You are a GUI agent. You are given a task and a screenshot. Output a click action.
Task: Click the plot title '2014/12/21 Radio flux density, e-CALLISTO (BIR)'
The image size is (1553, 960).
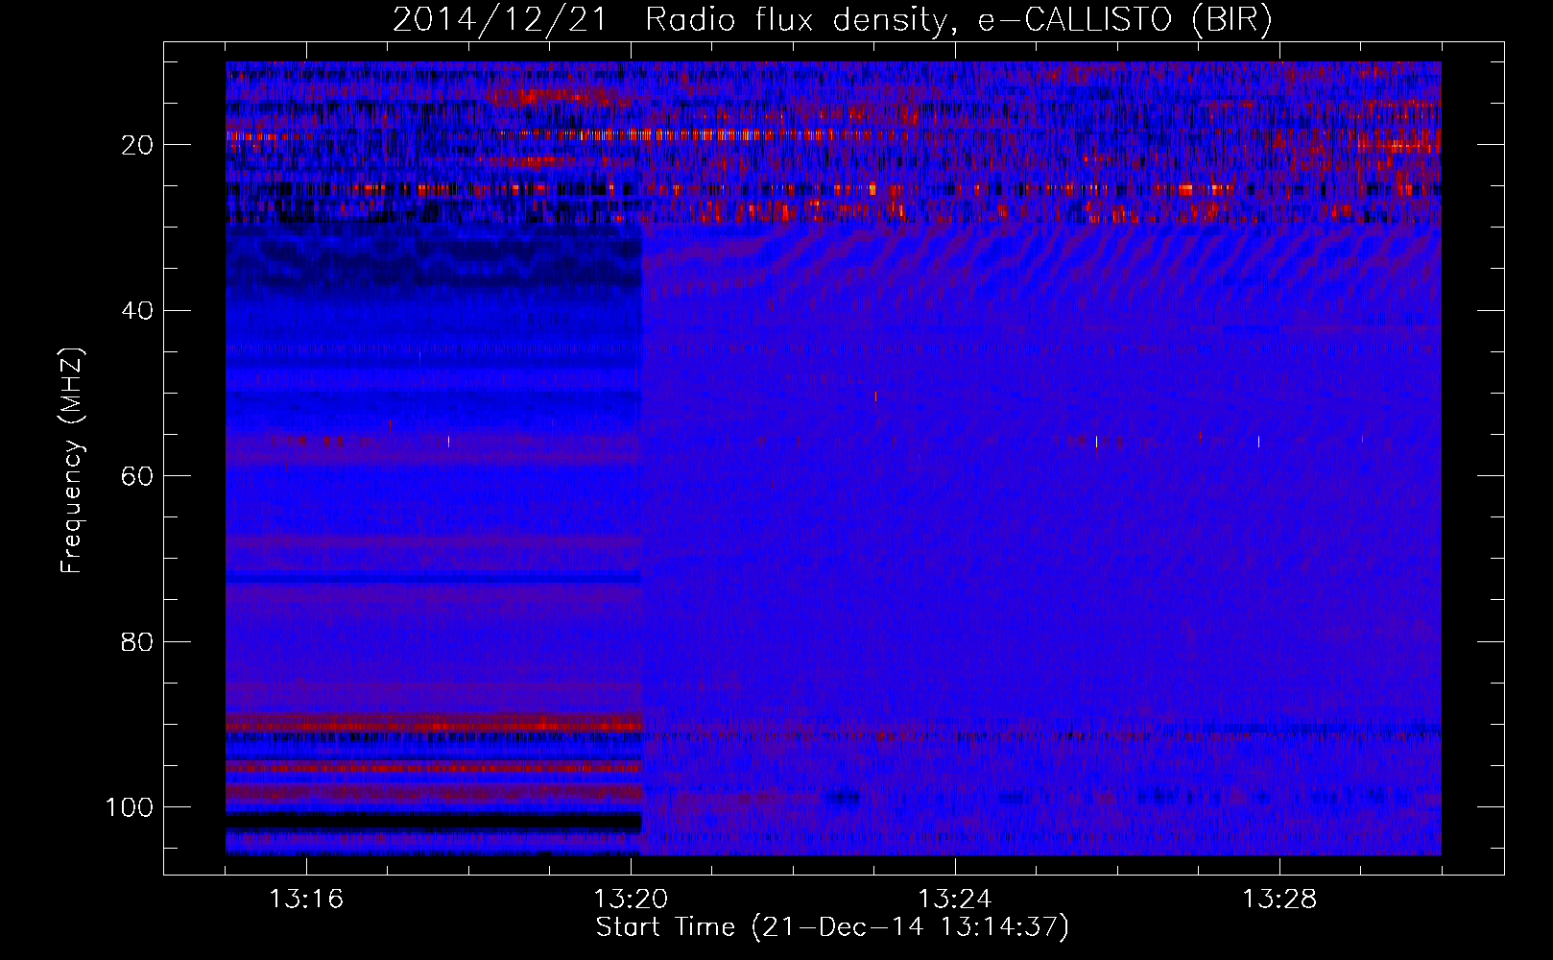pyautogui.click(x=831, y=20)
